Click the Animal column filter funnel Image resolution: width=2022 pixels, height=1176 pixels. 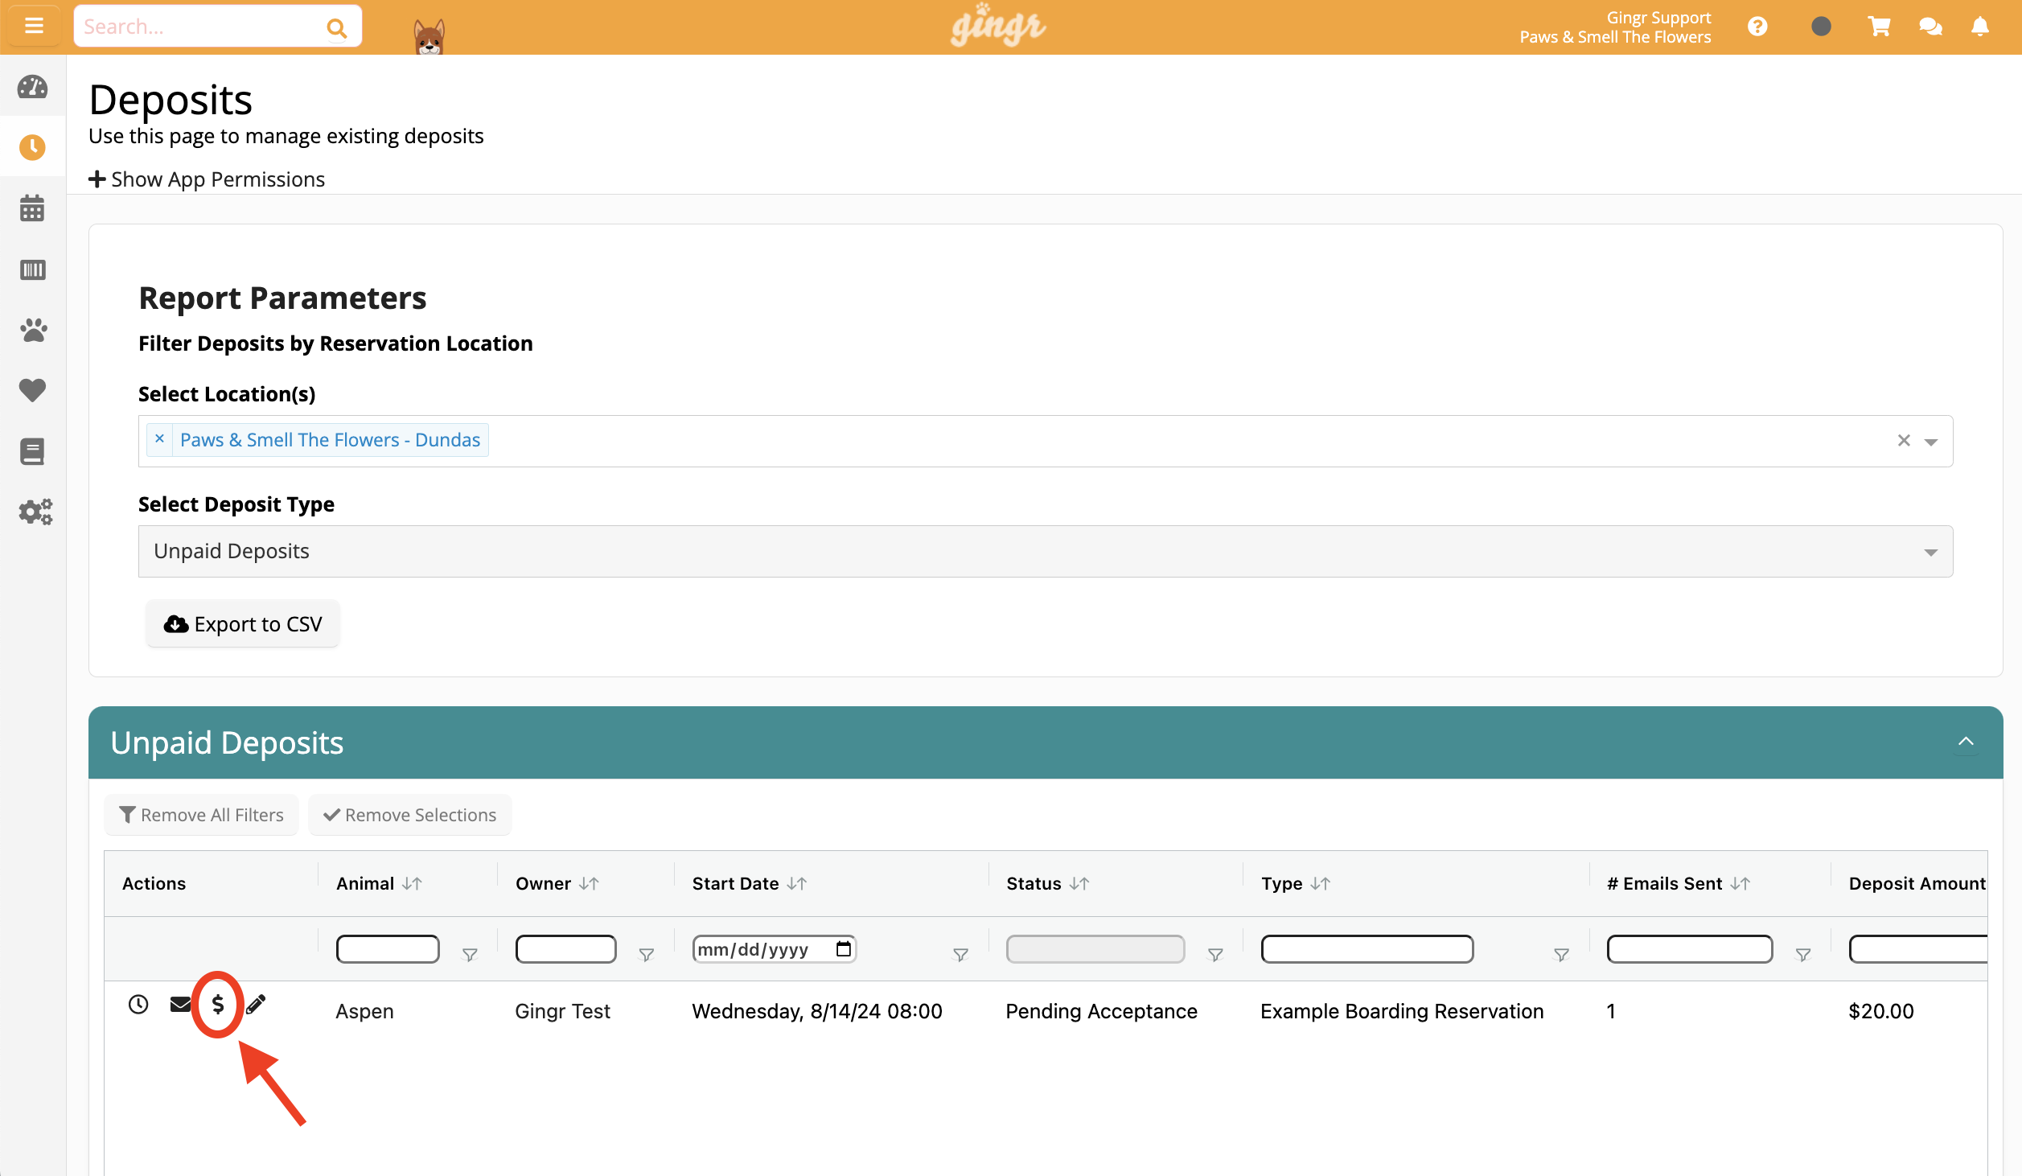[470, 955]
